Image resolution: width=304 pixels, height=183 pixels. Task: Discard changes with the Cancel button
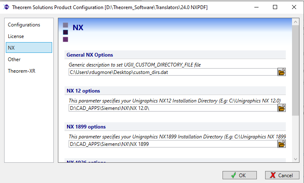click(282, 175)
